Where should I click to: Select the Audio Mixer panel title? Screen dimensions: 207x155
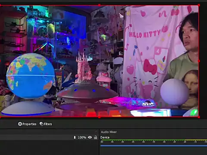tap(109, 132)
